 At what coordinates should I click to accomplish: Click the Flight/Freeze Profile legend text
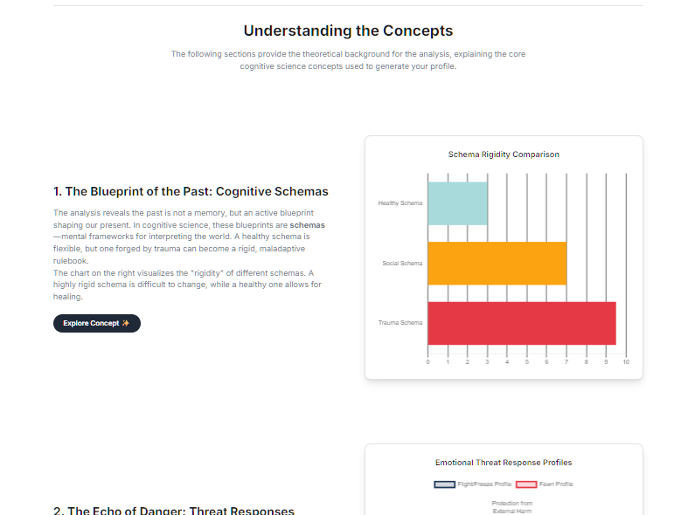point(484,484)
